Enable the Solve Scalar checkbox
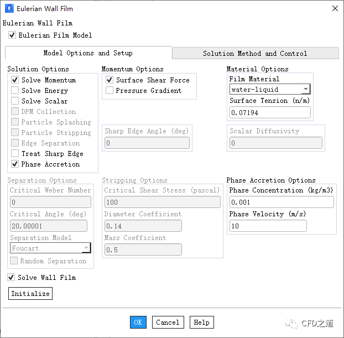The image size is (344, 338). click(x=15, y=101)
